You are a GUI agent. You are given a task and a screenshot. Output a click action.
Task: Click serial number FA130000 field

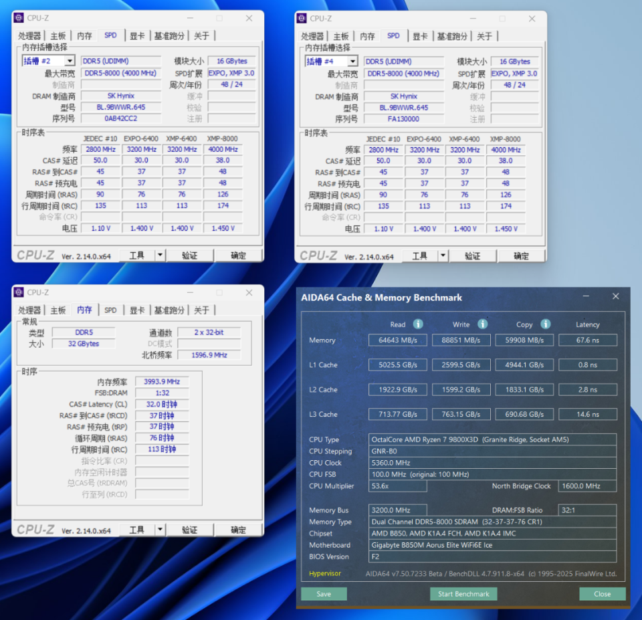[404, 119]
